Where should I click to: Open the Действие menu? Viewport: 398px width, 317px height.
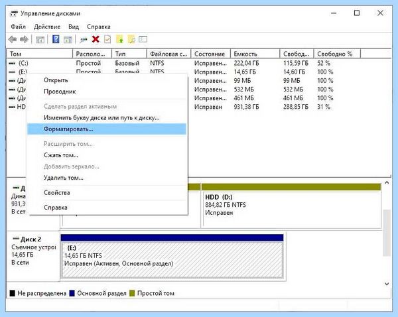[47, 27]
